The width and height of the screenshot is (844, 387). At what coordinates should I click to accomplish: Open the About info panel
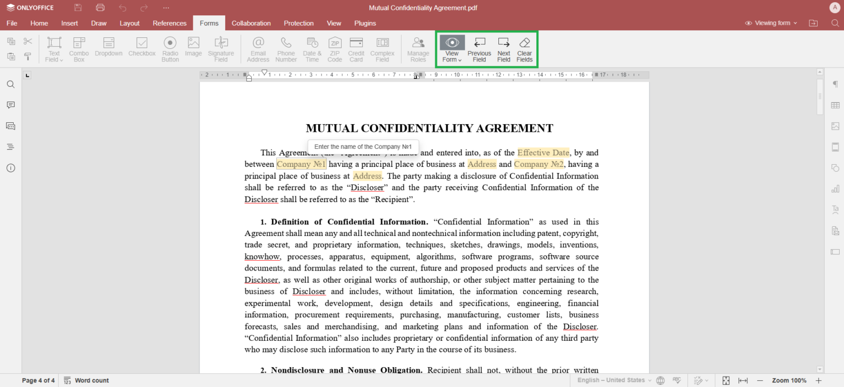click(x=10, y=168)
